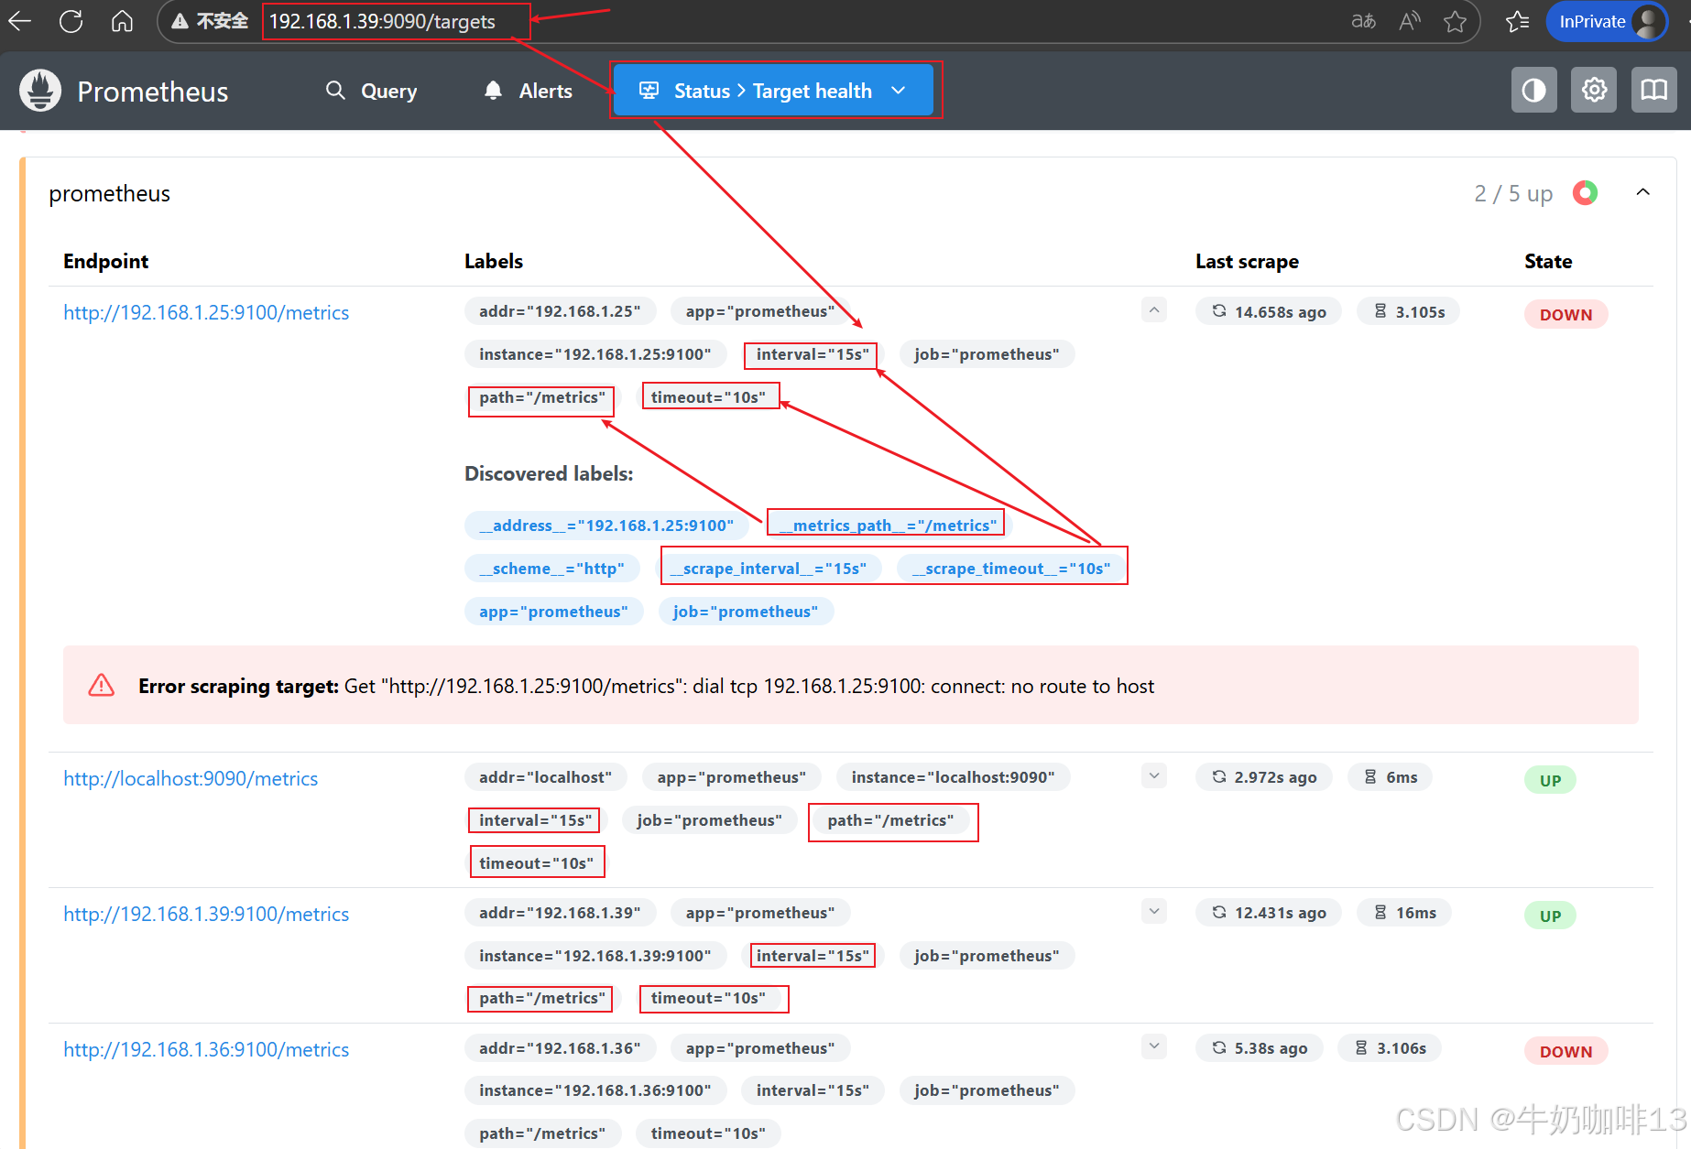Screen dimensions: 1691x1149
Task: Click the Endpoint column header
Action: [105, 261]
